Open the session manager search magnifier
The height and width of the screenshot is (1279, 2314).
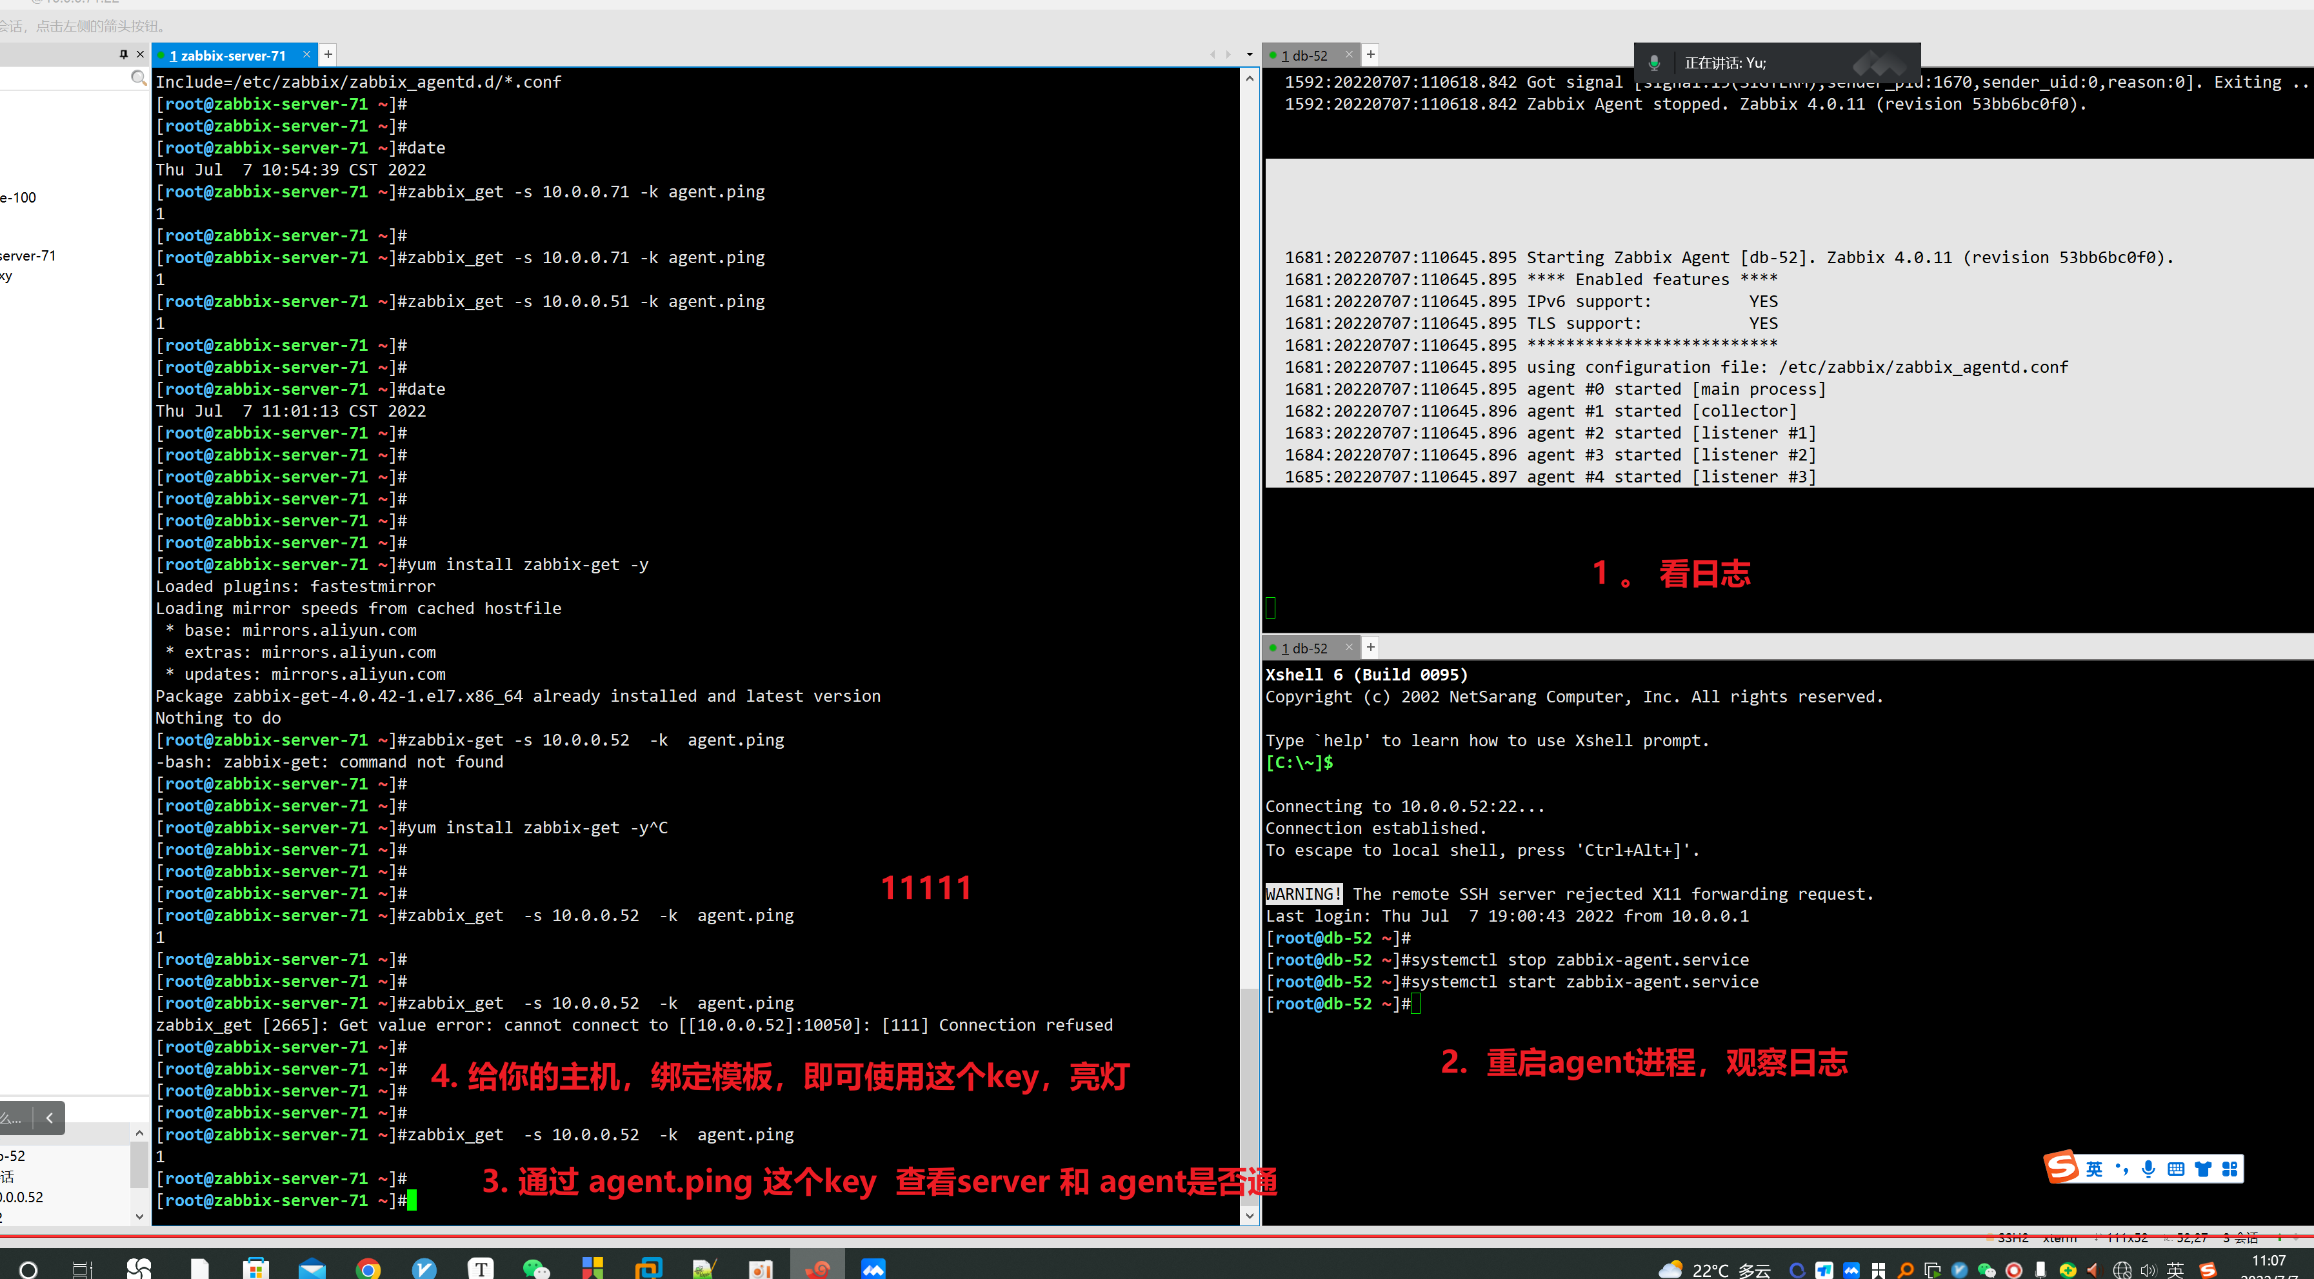pyautogui.click(x=138, y=78)
